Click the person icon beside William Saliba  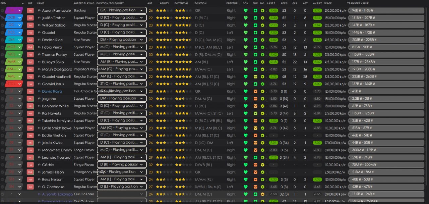tap(39, 25)
